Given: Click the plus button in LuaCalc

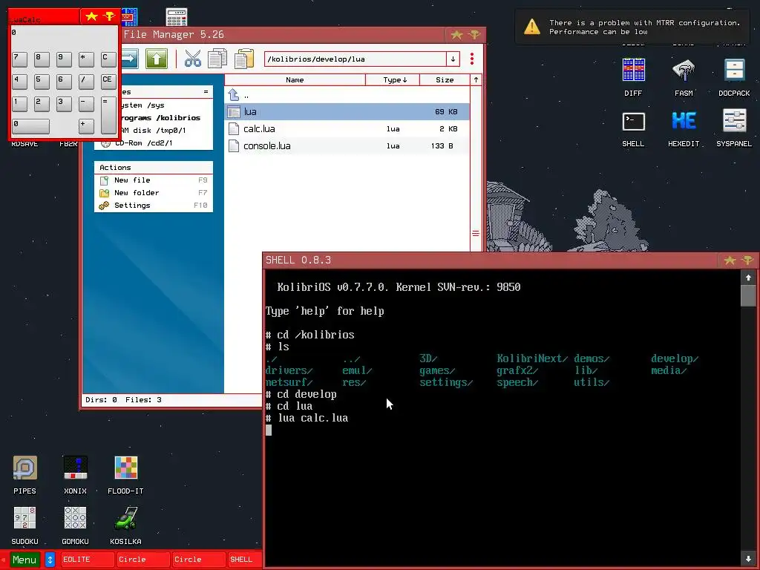Looking at the screenshot, I should 86,126.
